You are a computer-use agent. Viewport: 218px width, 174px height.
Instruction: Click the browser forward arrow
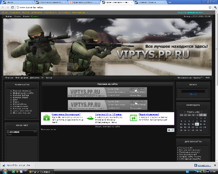tap(7, 7)
